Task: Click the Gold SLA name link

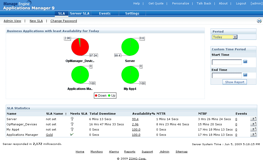Action: point(49,135)
